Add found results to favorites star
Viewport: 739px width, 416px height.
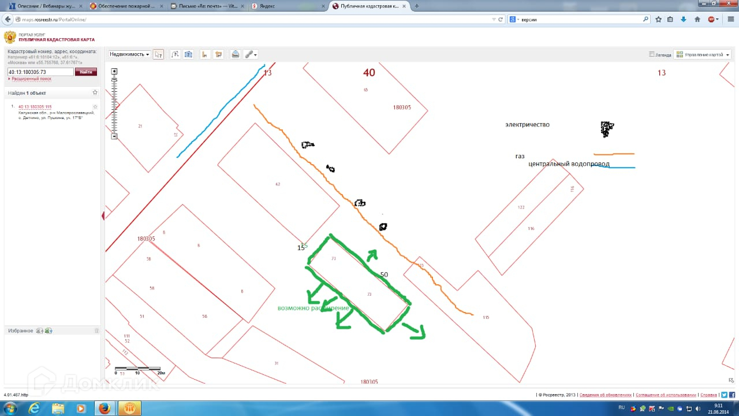[x=95, y=92]
